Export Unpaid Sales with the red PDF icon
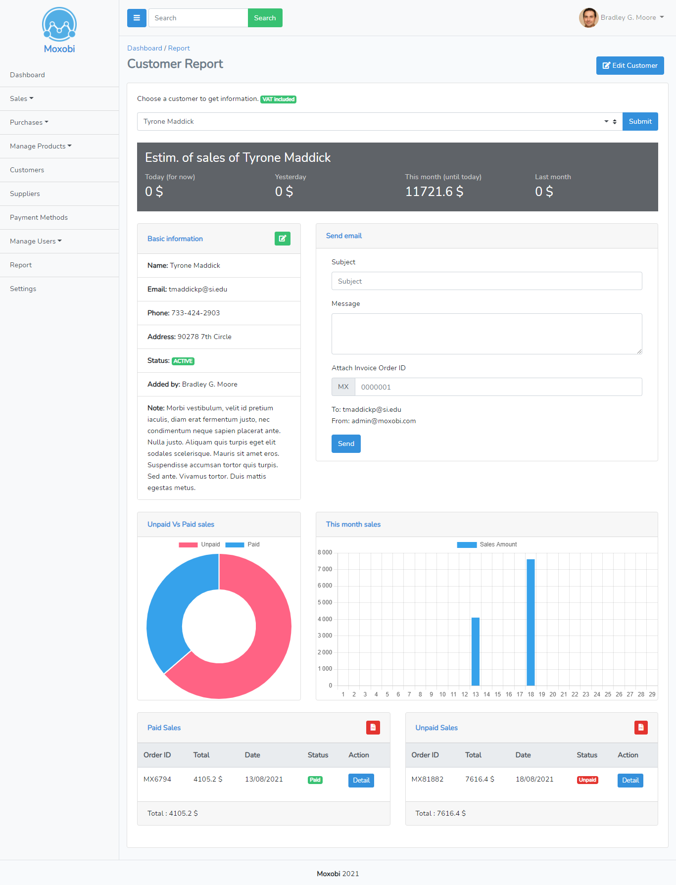The width and height of the screenshot is (676, 885). [x=641, y=728]
